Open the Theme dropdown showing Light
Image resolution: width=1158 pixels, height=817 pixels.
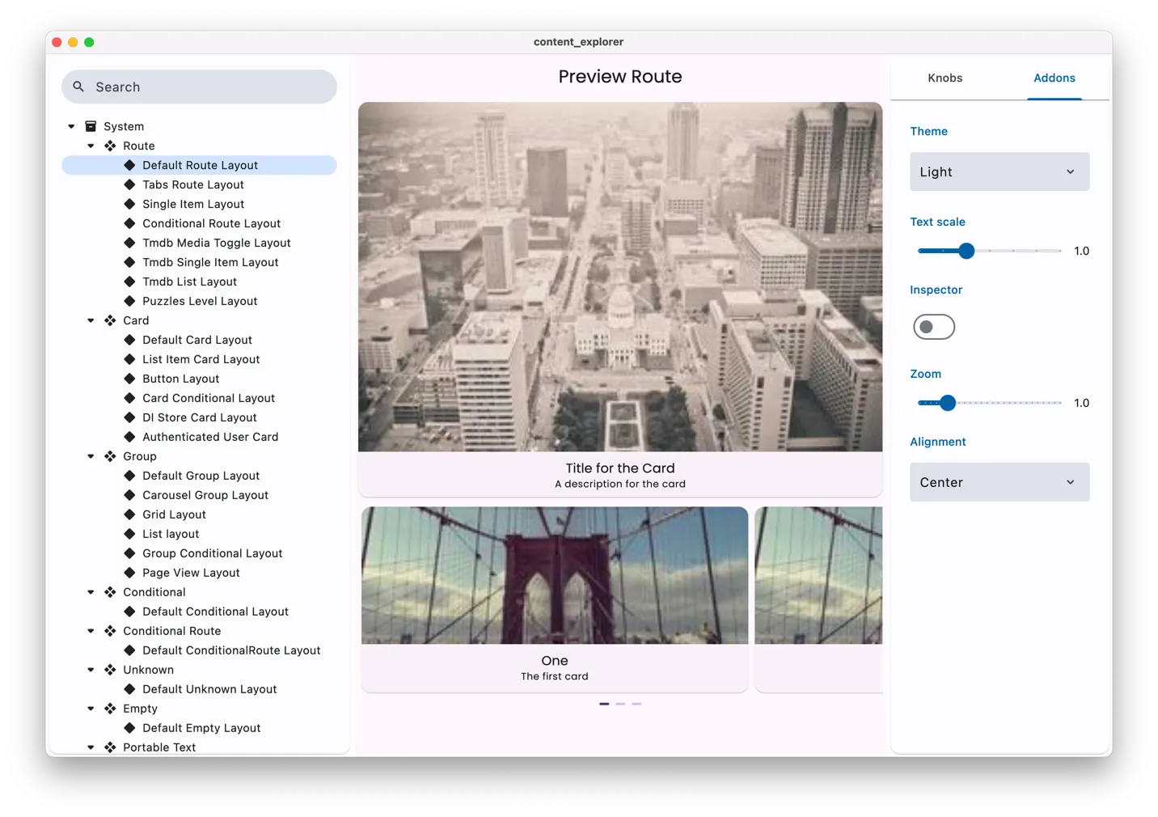pyautogui.click(x=1000, y=171)
